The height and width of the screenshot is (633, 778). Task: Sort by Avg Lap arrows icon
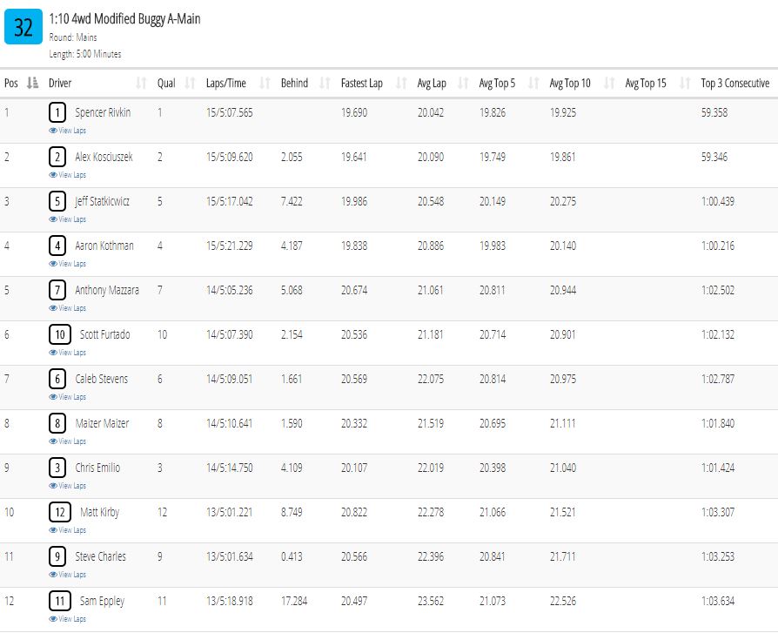[463, 83]
